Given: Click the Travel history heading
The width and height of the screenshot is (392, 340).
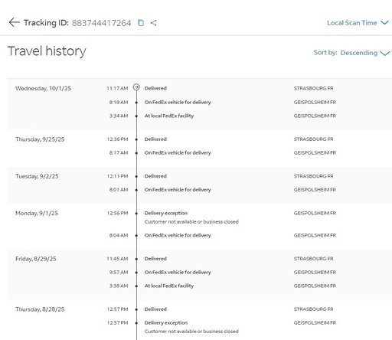Looking at the screenshot, I should [x=47, y=51].
